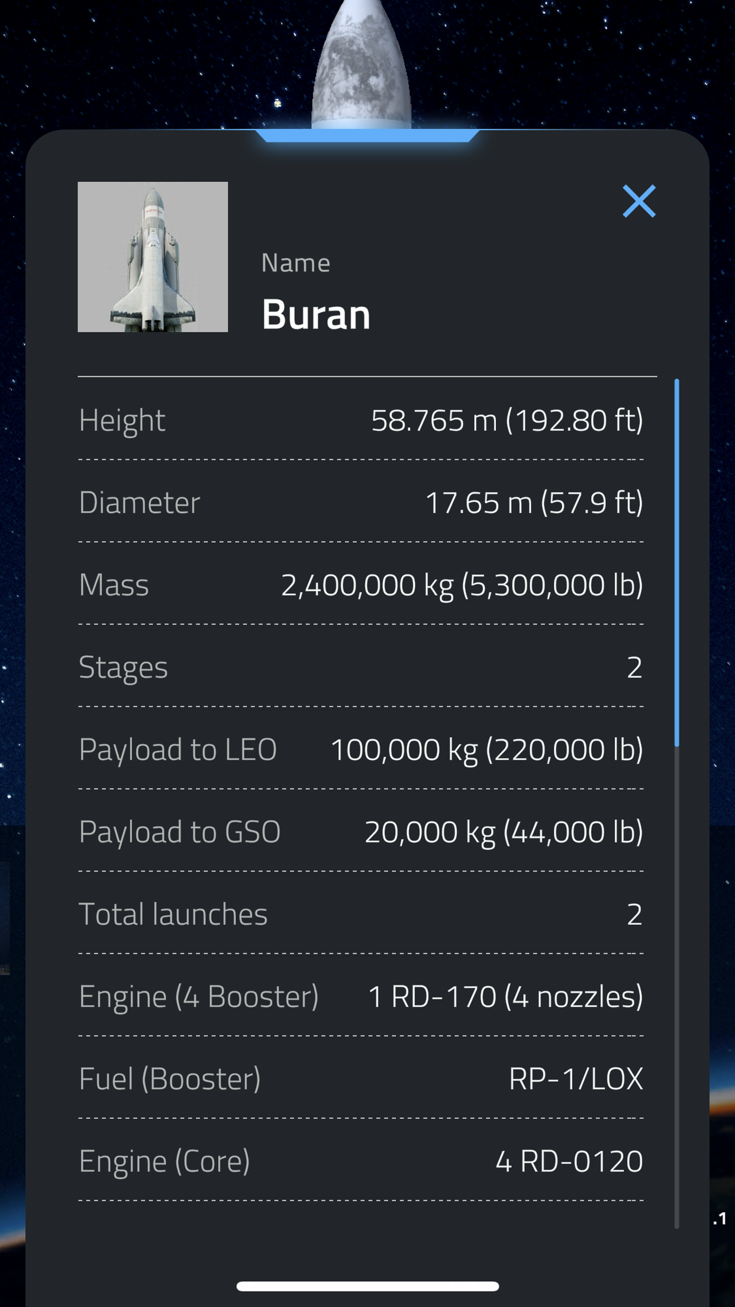This screenshot has width=735, height=1307.
Task: Tap the white home indicator bar
Action: tap(367, 1286)
